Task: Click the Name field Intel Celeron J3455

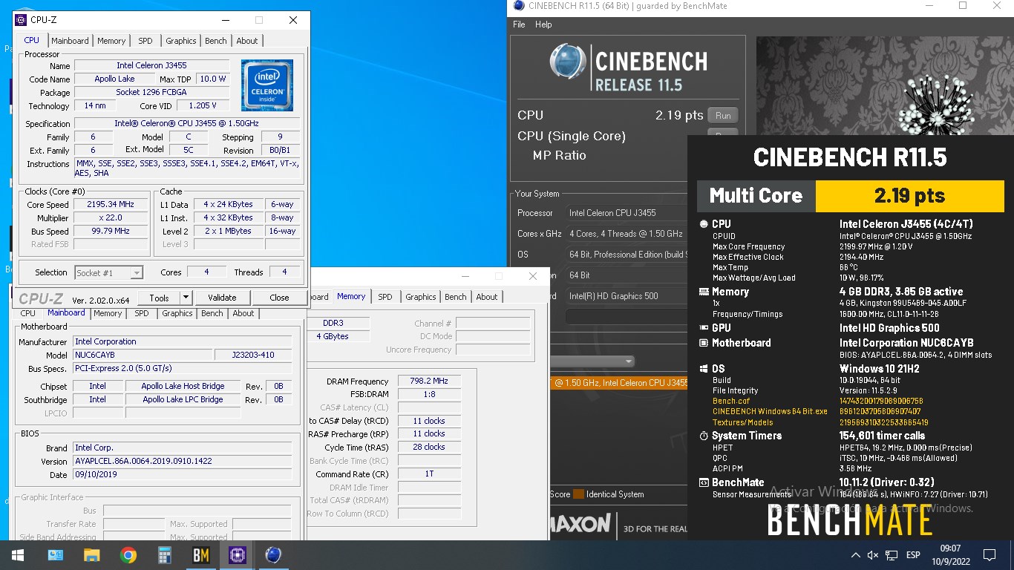Action: pyautogui.click(x=151, y=66)
